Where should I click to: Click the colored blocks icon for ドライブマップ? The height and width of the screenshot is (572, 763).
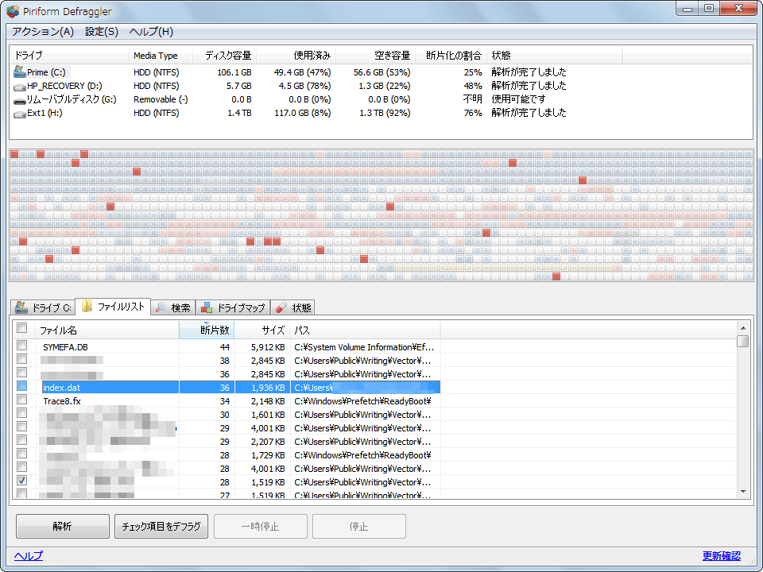point(207,307)
